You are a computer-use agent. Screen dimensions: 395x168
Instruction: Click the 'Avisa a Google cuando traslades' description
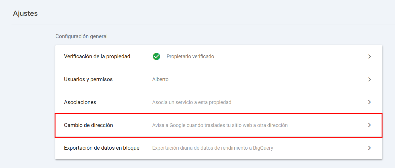pyautogui.click(x=220, y=125)
